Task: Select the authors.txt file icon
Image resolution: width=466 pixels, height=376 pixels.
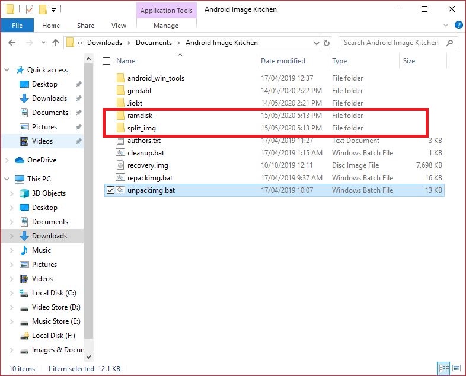Action: (120, 141)
